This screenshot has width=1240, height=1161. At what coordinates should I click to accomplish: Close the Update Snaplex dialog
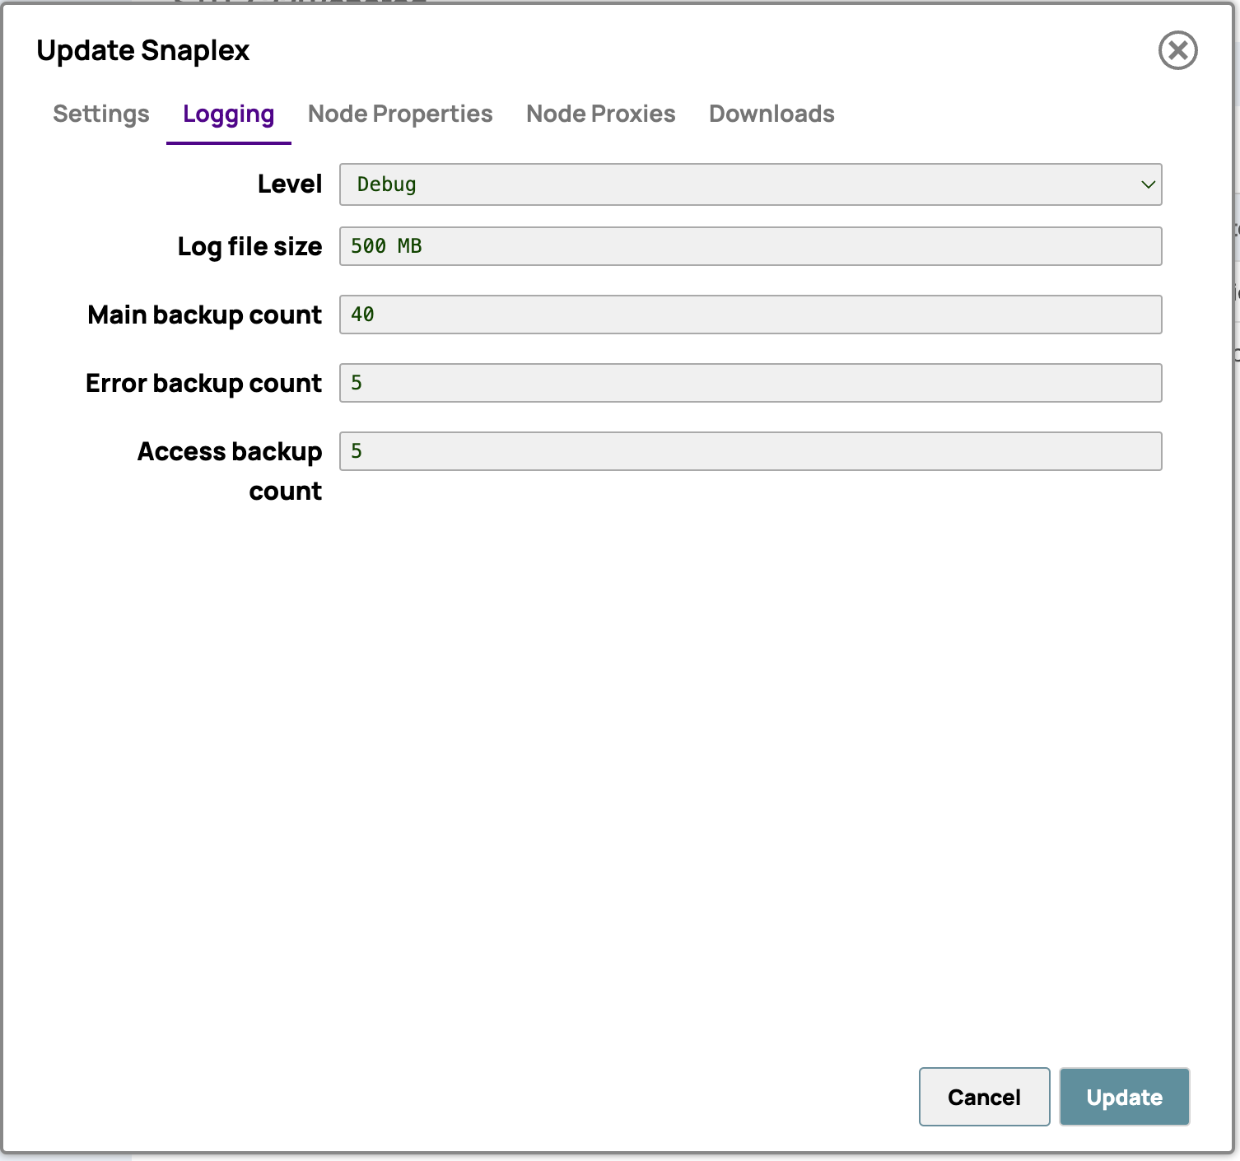point(1177,51)
